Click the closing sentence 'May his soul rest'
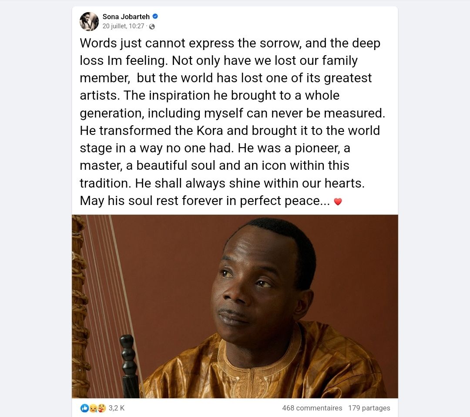 [x=205, y=201]
